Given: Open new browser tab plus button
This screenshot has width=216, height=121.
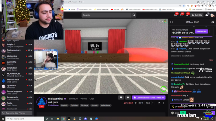Looking at the screenshot, I should point(84,2).
